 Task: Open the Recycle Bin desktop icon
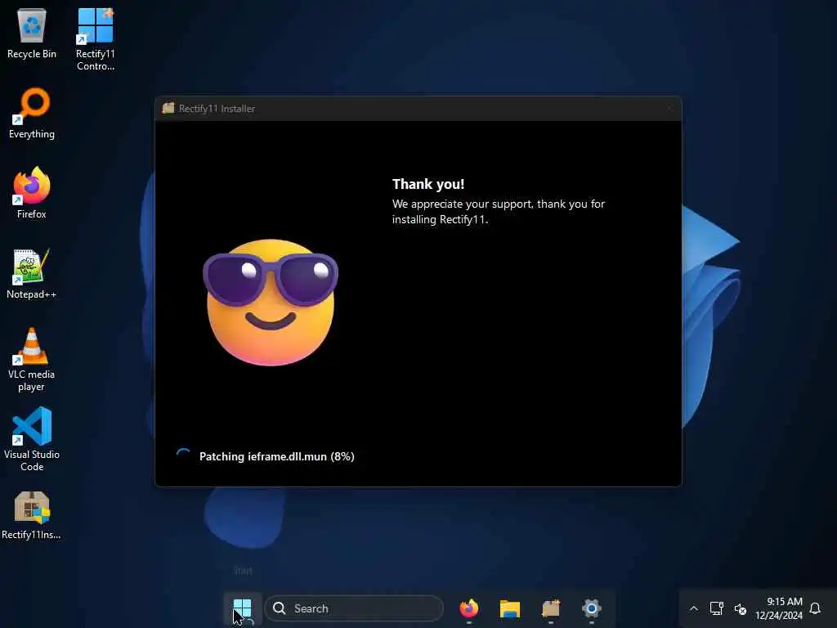[32, 33]
